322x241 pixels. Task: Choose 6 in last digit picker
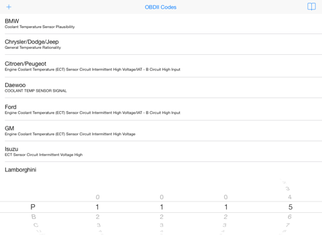[290, 217]
